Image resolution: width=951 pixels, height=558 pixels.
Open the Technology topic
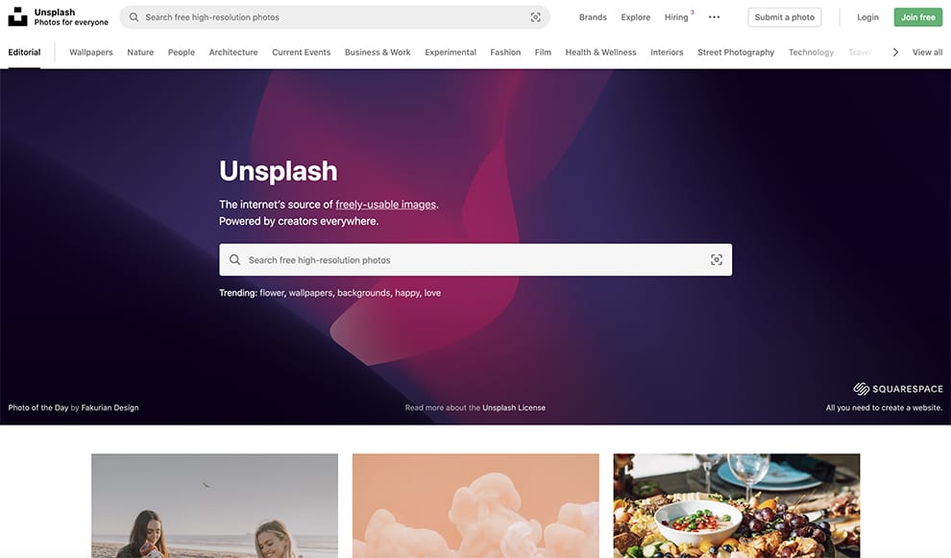[811, 52]
